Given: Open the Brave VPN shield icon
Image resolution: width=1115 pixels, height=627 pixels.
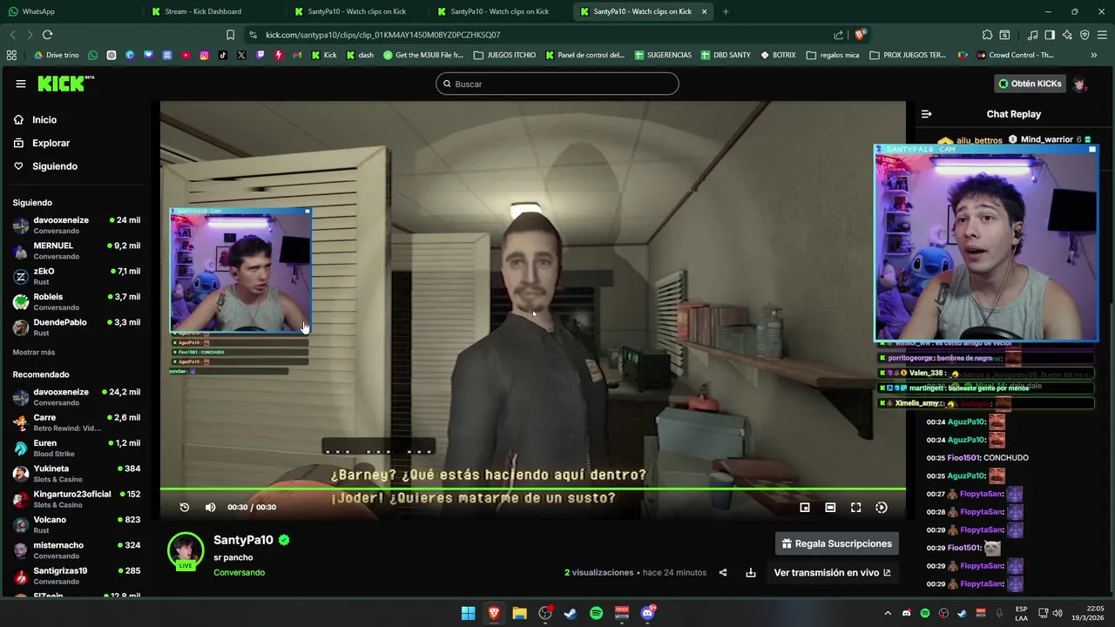Looking at the screenshot, I should click(x=1085, y=35).
